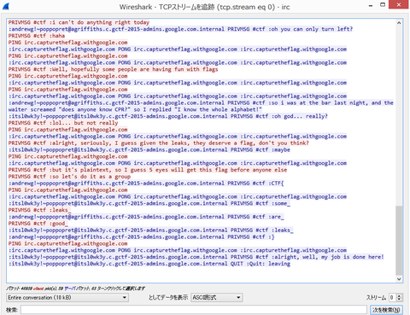Click the scrollbar up arrow
The width and height of the screenshot is (410, 315).
399,23
